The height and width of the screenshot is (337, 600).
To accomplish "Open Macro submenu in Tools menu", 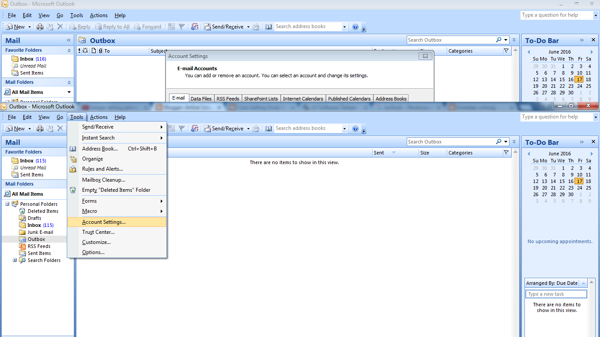I will [117, 211].
